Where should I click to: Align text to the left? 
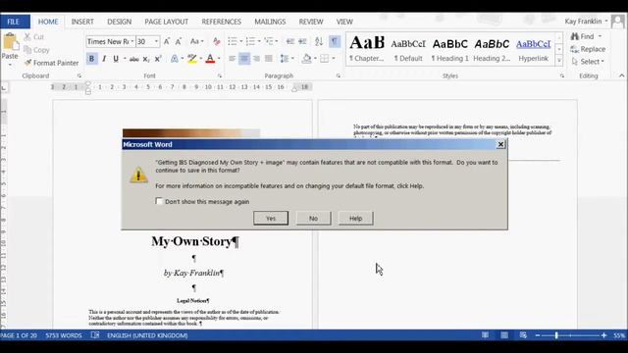(x=233, y=59)
